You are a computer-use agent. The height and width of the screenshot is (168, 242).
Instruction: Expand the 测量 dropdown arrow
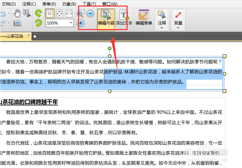tap(178, 28)
